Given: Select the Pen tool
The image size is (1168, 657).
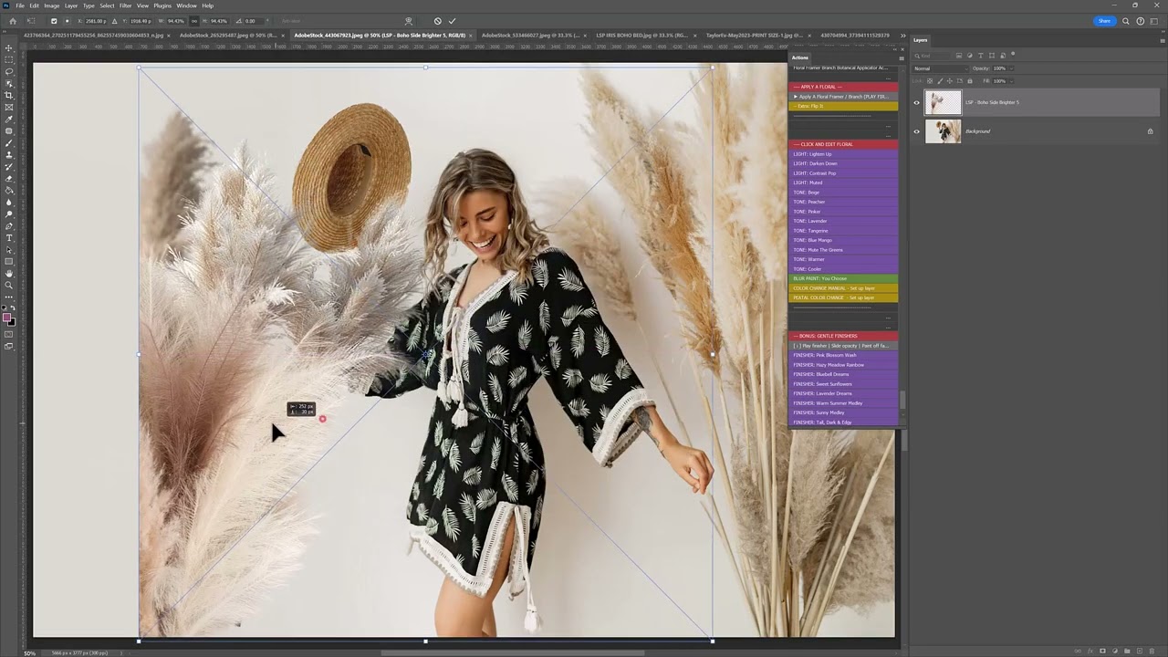Looking at the screenshot, I should pos(9,225).
